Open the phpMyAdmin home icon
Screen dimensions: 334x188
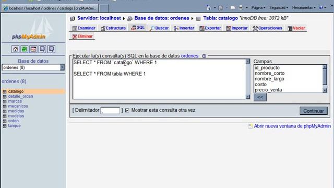15,49
